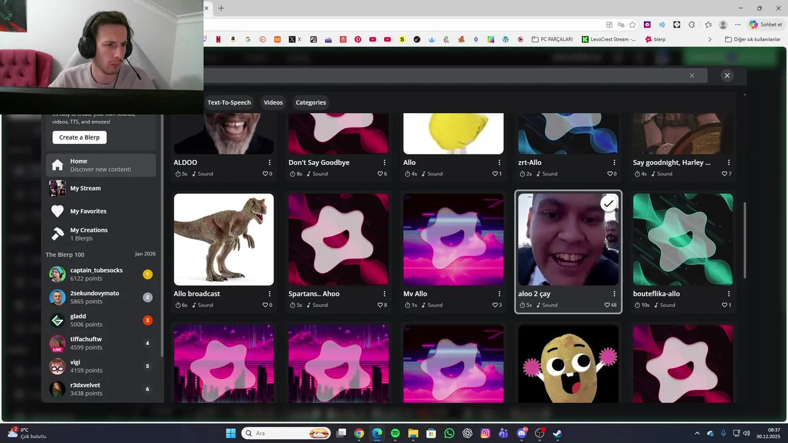Like the Mv Allo sound
Screen dimensions: 788x443
click(495, 305)
